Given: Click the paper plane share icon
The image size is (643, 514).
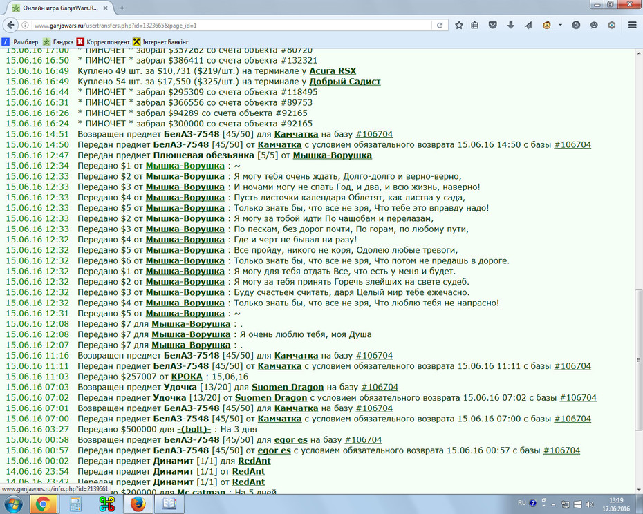Looking at the screenshot, I should 528,26.
